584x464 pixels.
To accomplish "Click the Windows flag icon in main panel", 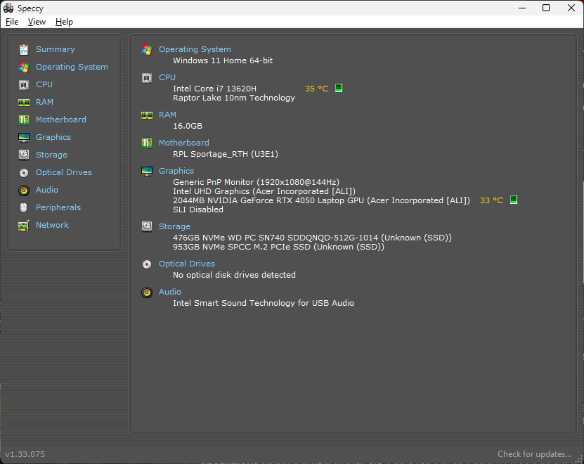I will click(x=147, y=50).
